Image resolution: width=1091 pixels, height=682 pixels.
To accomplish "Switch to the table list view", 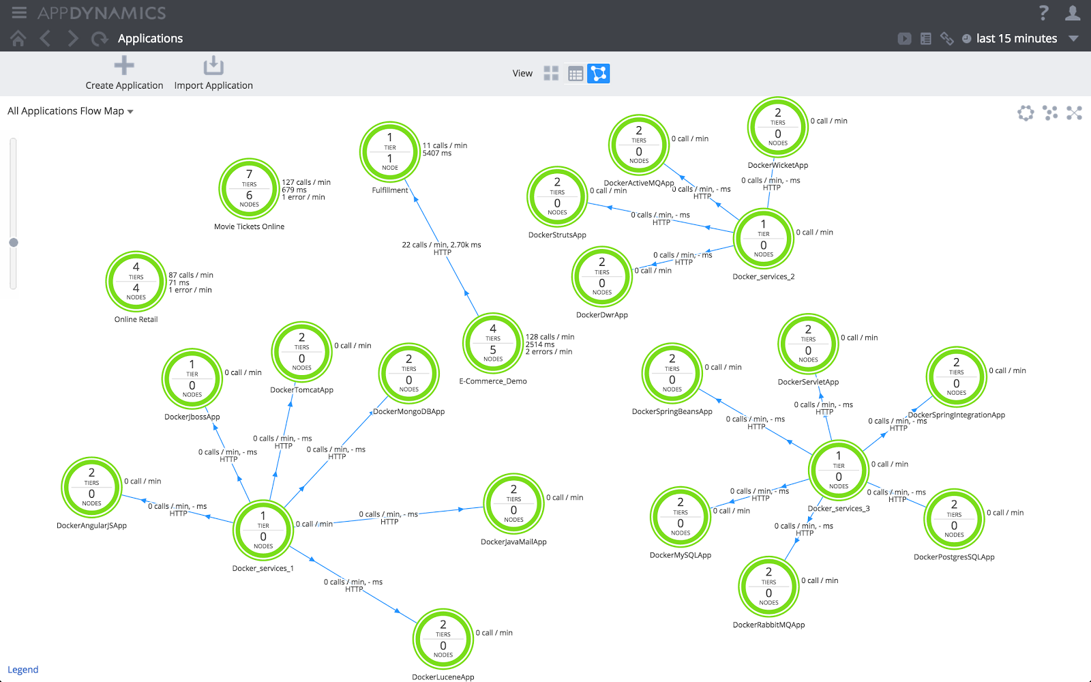I will click(x=576, y=74).
